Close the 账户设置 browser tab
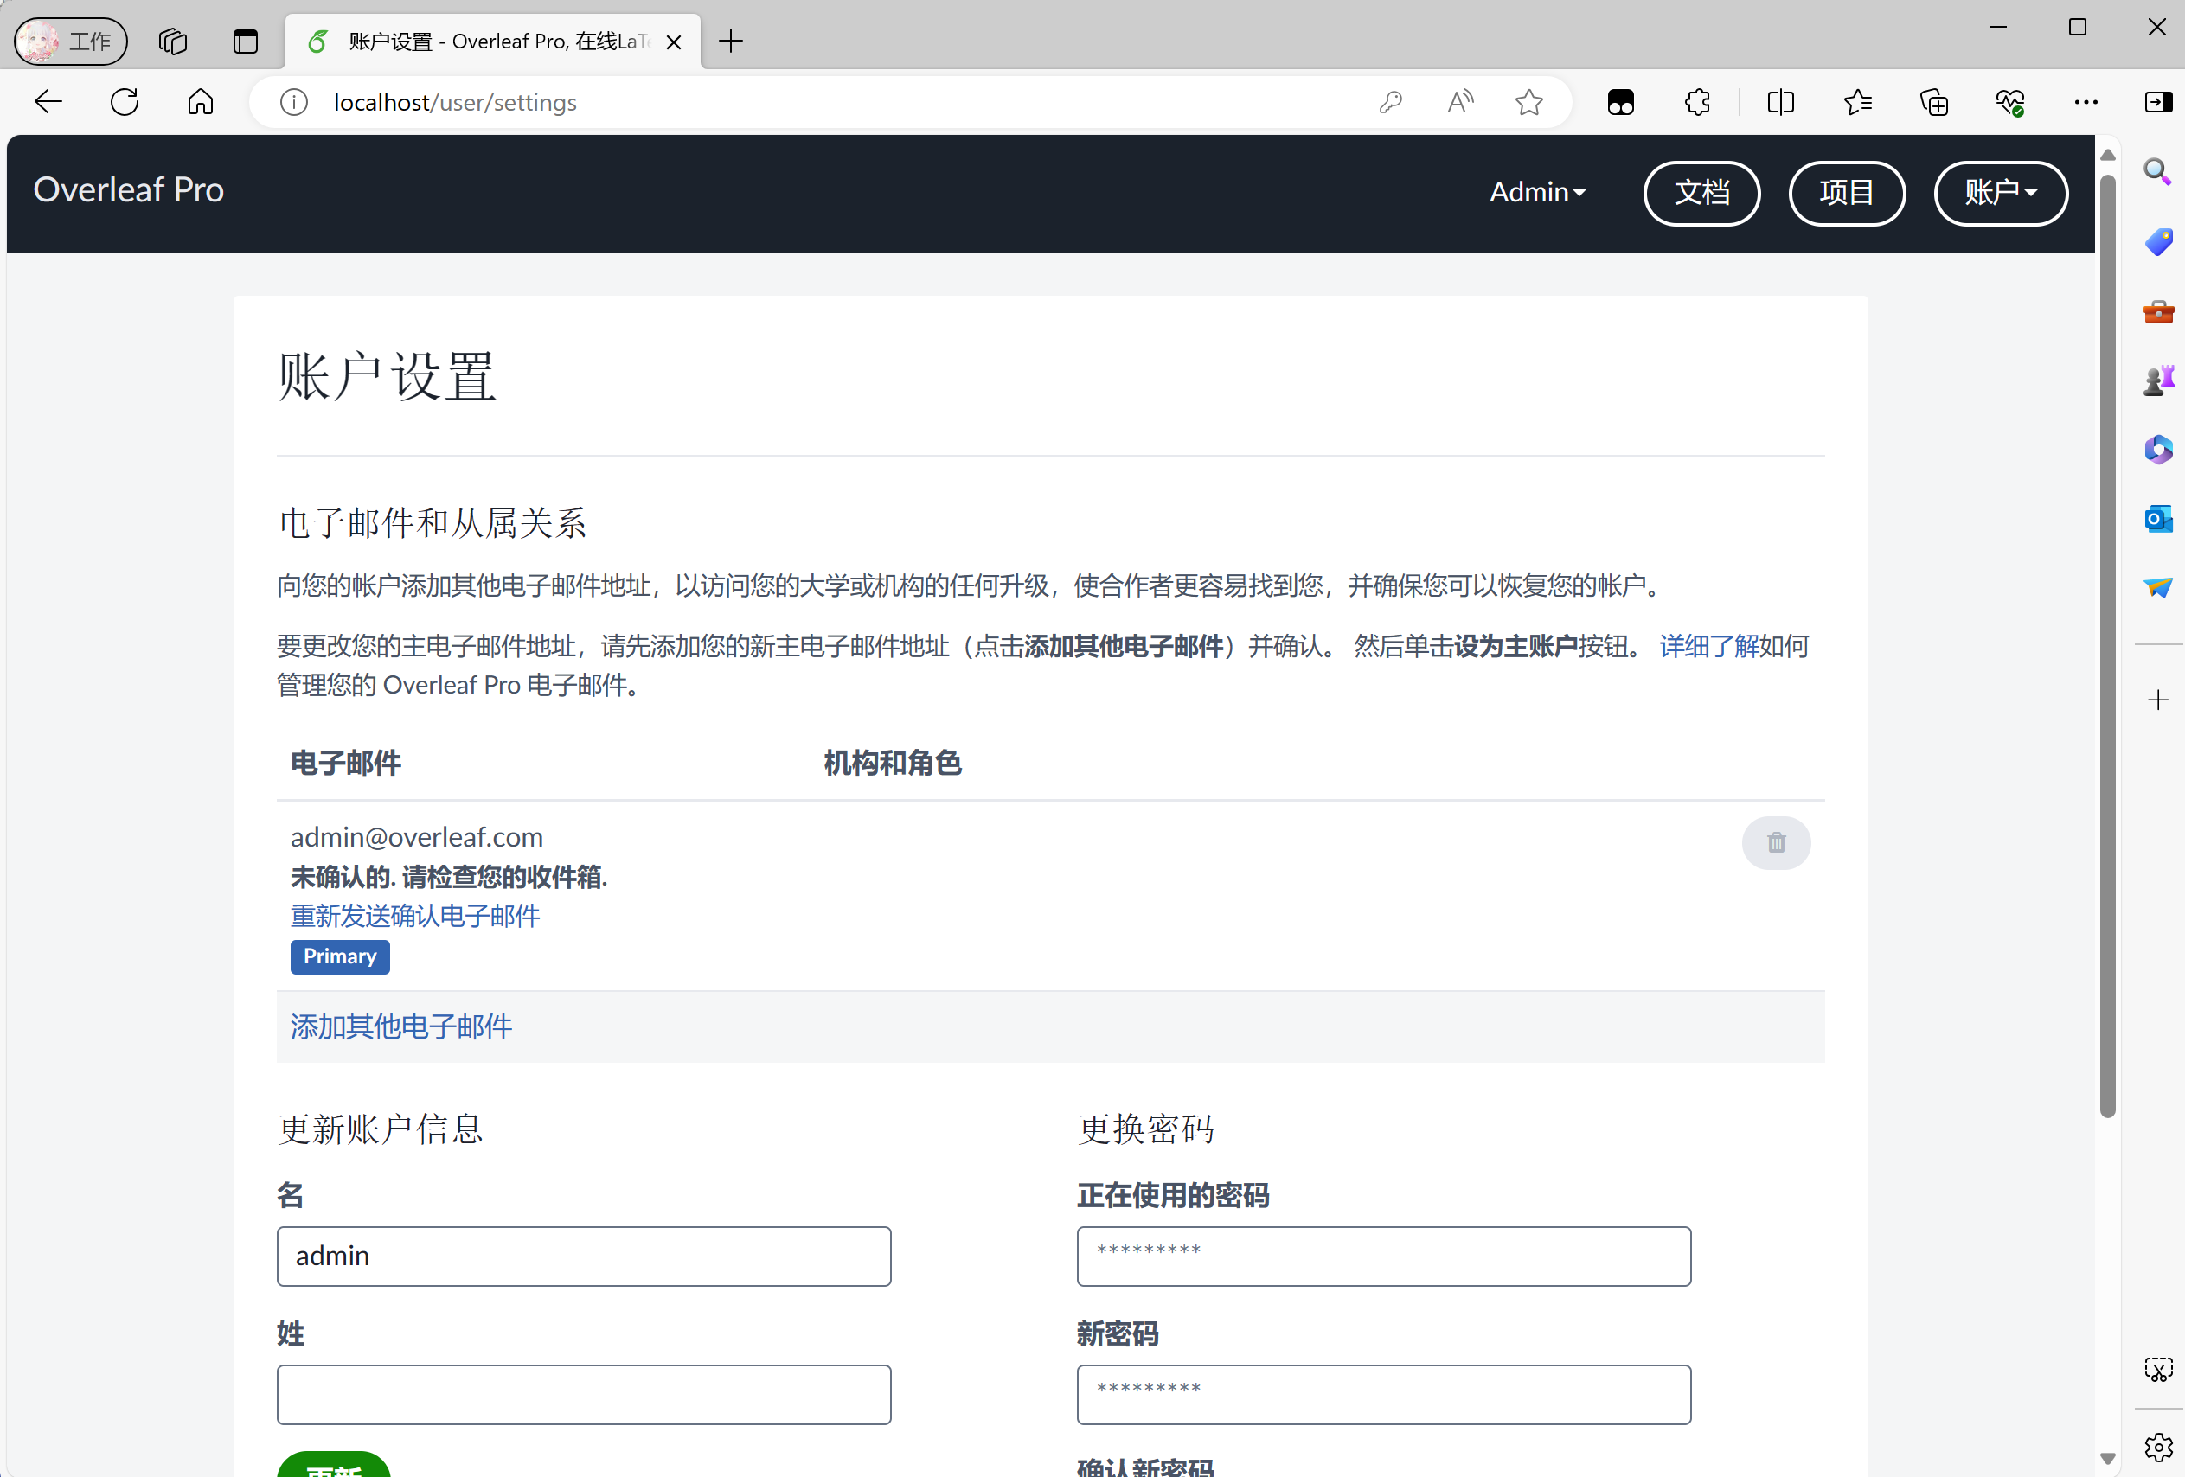Viewport: 2185px width, 1477px height. [673, 42]
